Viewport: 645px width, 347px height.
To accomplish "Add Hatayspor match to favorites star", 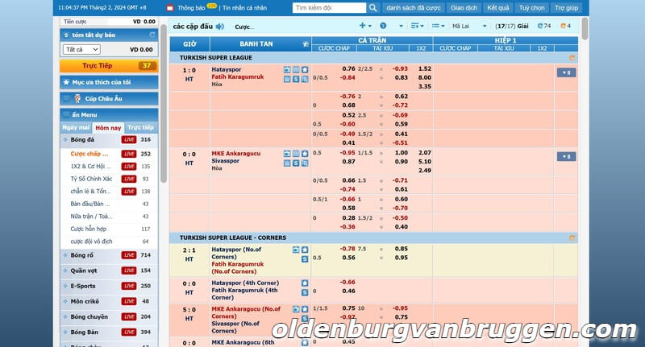I will pyautogui.click(x=305, y=70).
